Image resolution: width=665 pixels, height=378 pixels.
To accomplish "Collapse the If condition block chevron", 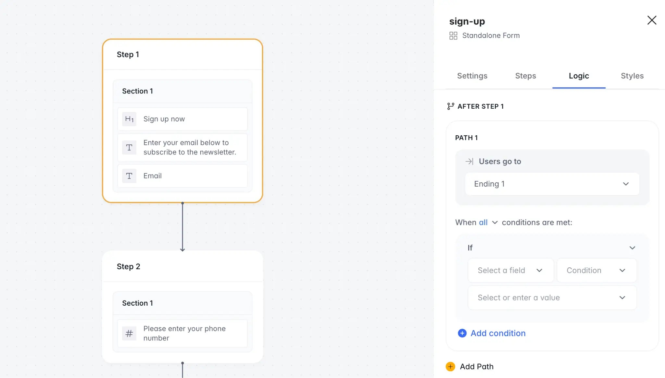I will point(632,248).
